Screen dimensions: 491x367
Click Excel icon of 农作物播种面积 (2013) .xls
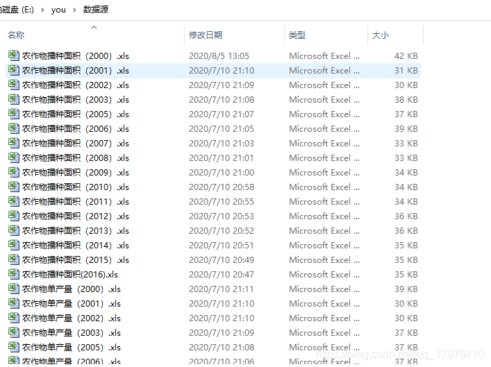point(13,230)
